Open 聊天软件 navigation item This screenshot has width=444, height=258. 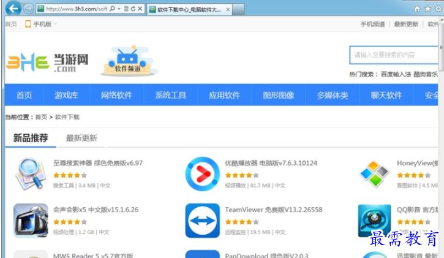[x=386, y=95]
